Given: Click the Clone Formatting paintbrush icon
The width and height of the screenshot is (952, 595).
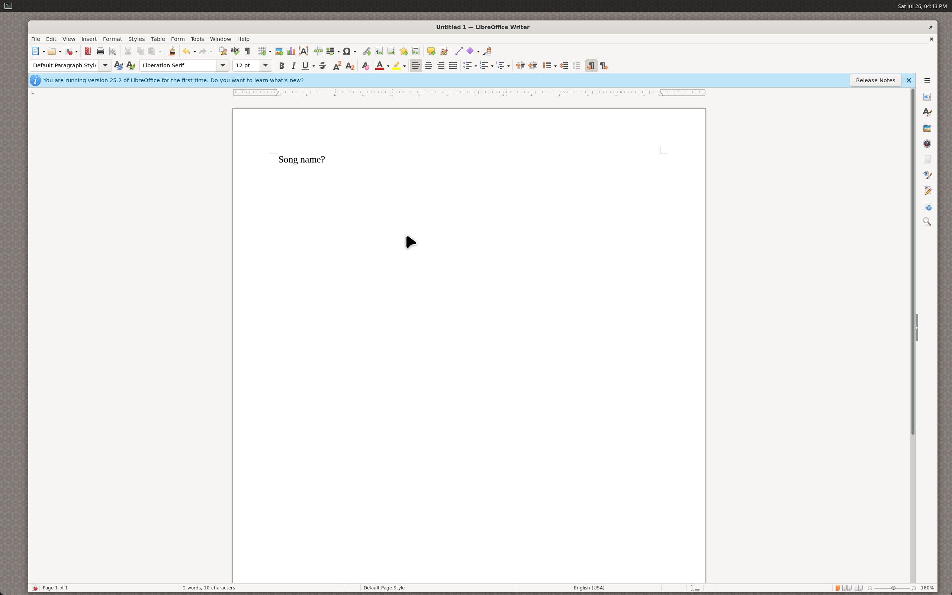Looking at the screenshot, I should [x=171, y=51].
